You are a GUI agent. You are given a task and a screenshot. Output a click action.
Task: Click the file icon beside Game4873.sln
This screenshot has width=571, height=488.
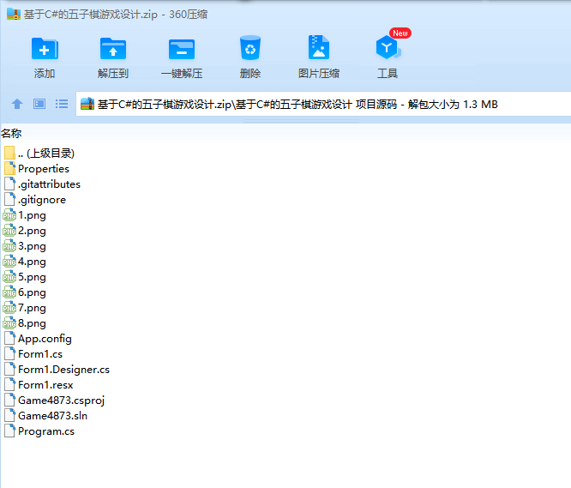point(9,415)
